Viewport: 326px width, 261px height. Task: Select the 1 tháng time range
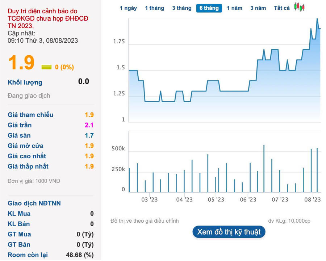coord(154,8)
